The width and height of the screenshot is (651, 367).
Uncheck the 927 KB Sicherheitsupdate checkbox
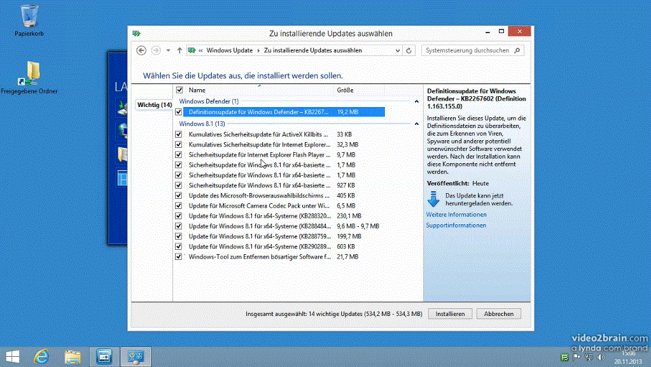click(179, 185)
